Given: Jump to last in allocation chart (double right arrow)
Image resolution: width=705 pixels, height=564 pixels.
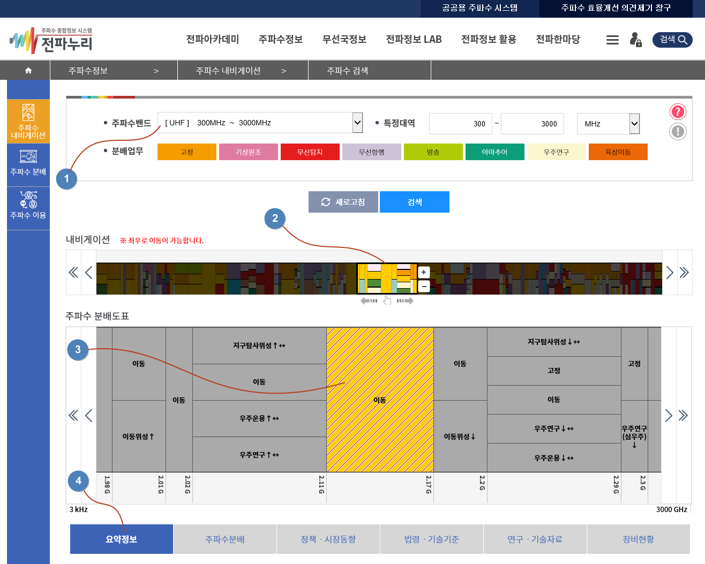Looking at the screenshot, I should coord(683,416).
